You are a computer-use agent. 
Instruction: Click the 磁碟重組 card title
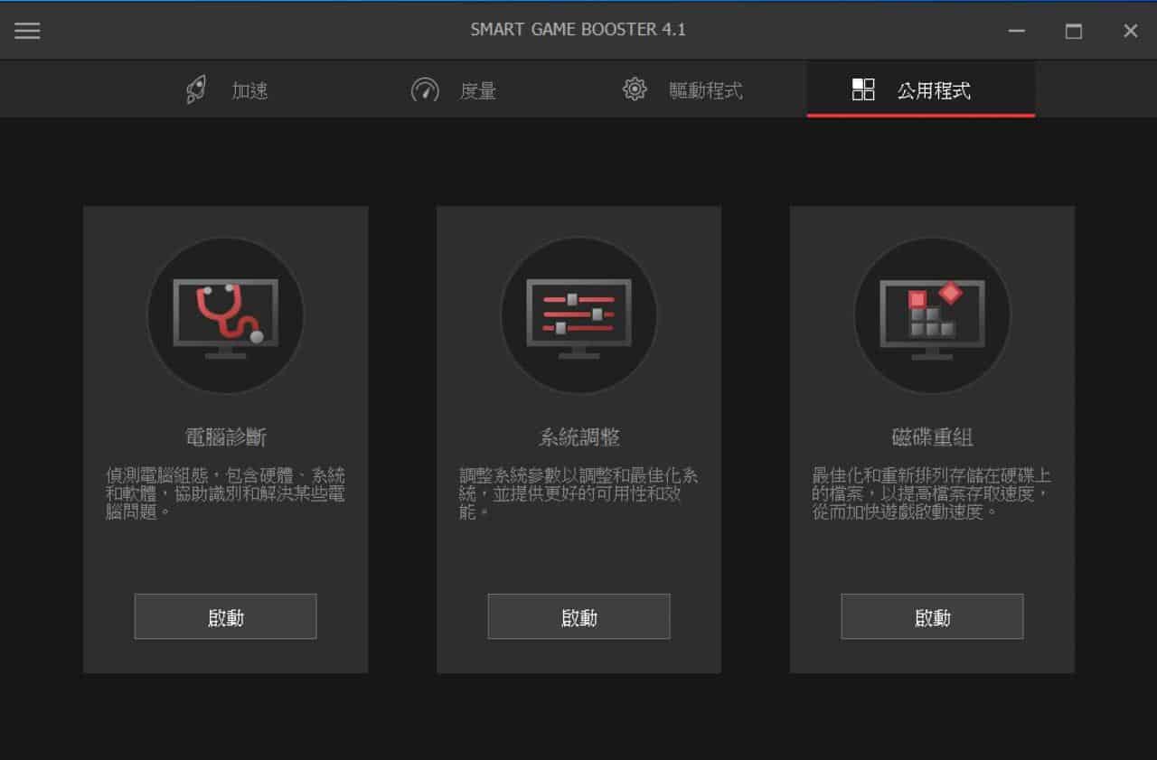pyautogui.click(x=932, y=438)
